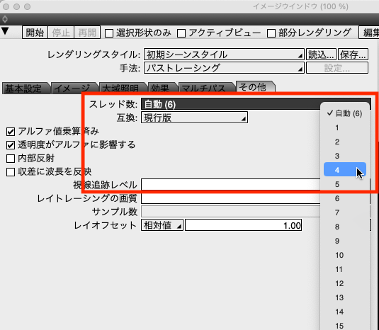
Task: Choose 6 threads from the menu
Action: click(345, 198)
